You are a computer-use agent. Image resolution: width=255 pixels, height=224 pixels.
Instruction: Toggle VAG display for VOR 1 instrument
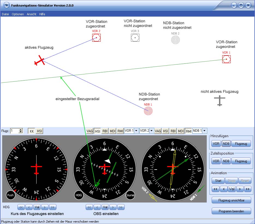pyautogui.click(x=90, y=131)
